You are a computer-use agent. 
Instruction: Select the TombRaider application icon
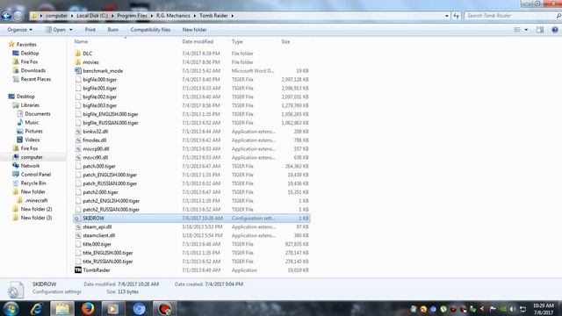click(78, 270)
